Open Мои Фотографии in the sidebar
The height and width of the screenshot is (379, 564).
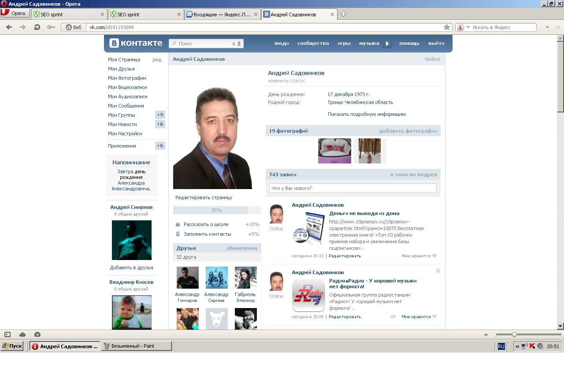click(127, 78)
